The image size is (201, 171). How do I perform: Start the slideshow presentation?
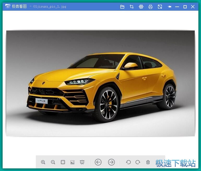click(82, 162)
